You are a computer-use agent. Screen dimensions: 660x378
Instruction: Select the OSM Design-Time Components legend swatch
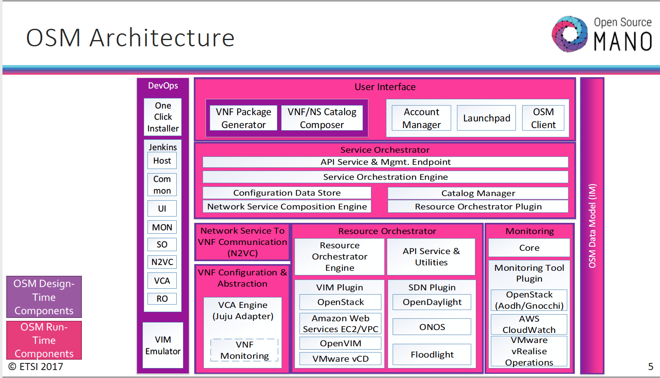coord(44,297)
